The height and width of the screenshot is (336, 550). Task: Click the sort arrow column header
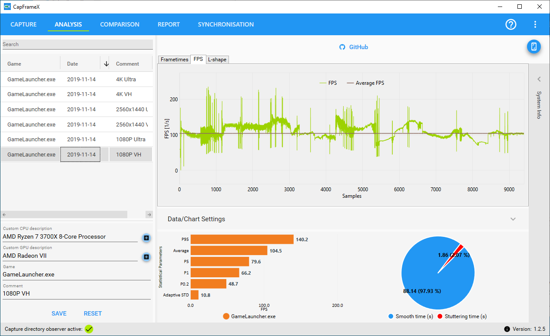click(106, 64)
